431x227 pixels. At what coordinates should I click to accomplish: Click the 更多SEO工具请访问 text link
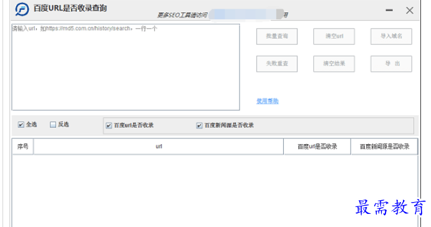182,15
